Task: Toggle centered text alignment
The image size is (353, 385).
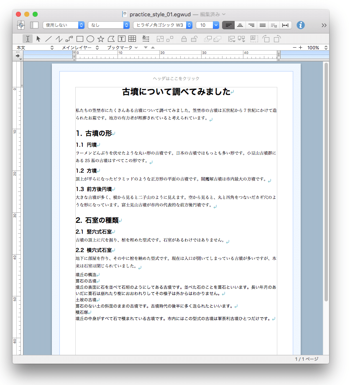Action: [x=240, y=25]
